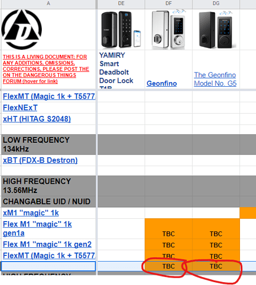
Task: Click the black Geonfino G5 lock image
Action: [x=217, y=30]
